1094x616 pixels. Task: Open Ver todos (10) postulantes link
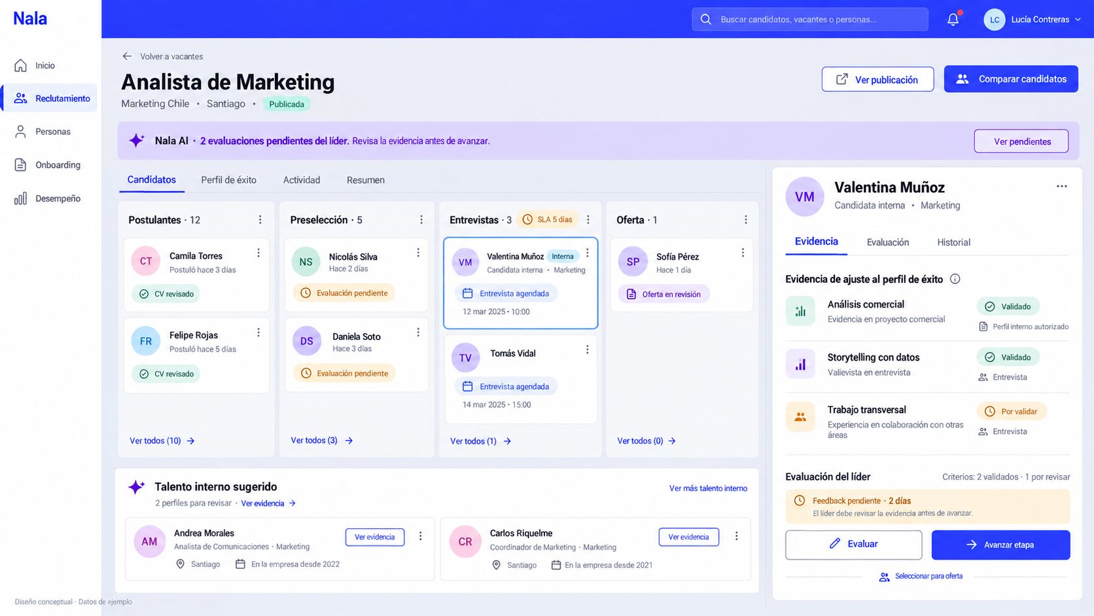click(162, 441)
